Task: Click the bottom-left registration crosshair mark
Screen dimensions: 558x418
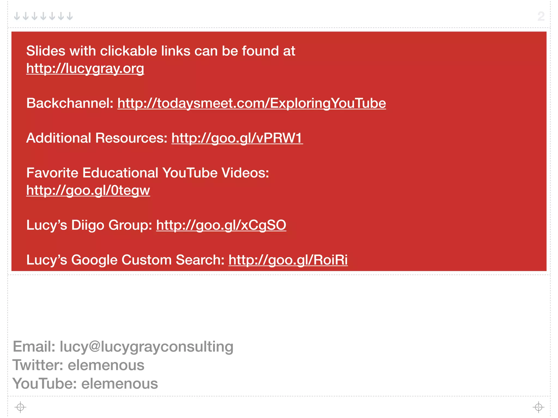Action: click(x=20, y=407)
